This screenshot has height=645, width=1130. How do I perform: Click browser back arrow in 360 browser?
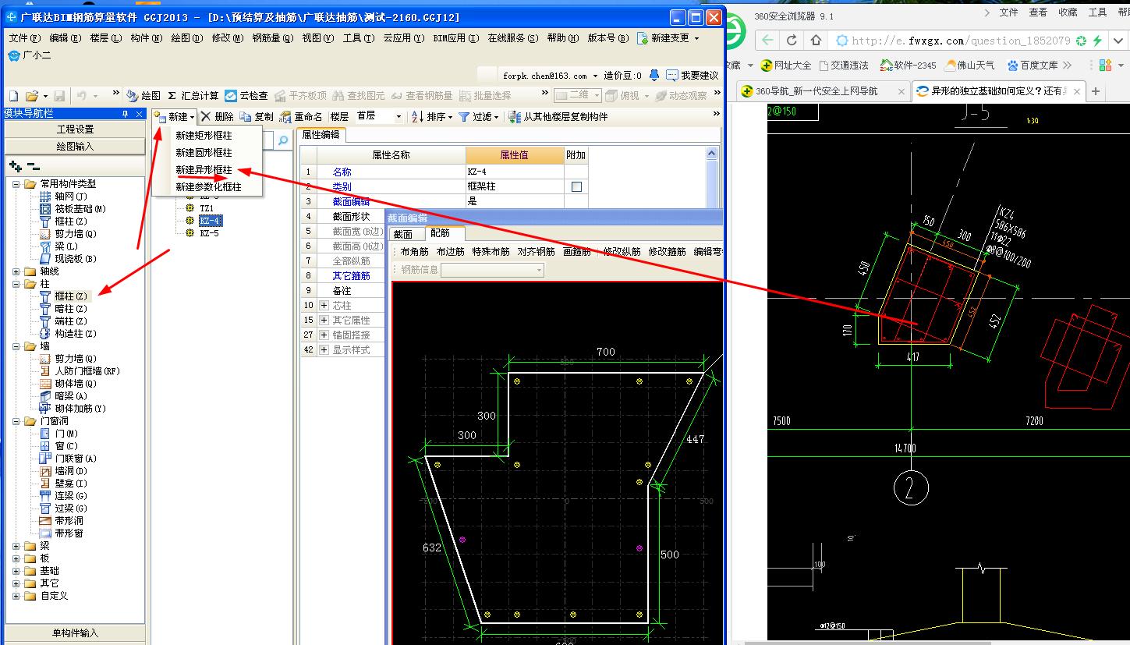768,41
